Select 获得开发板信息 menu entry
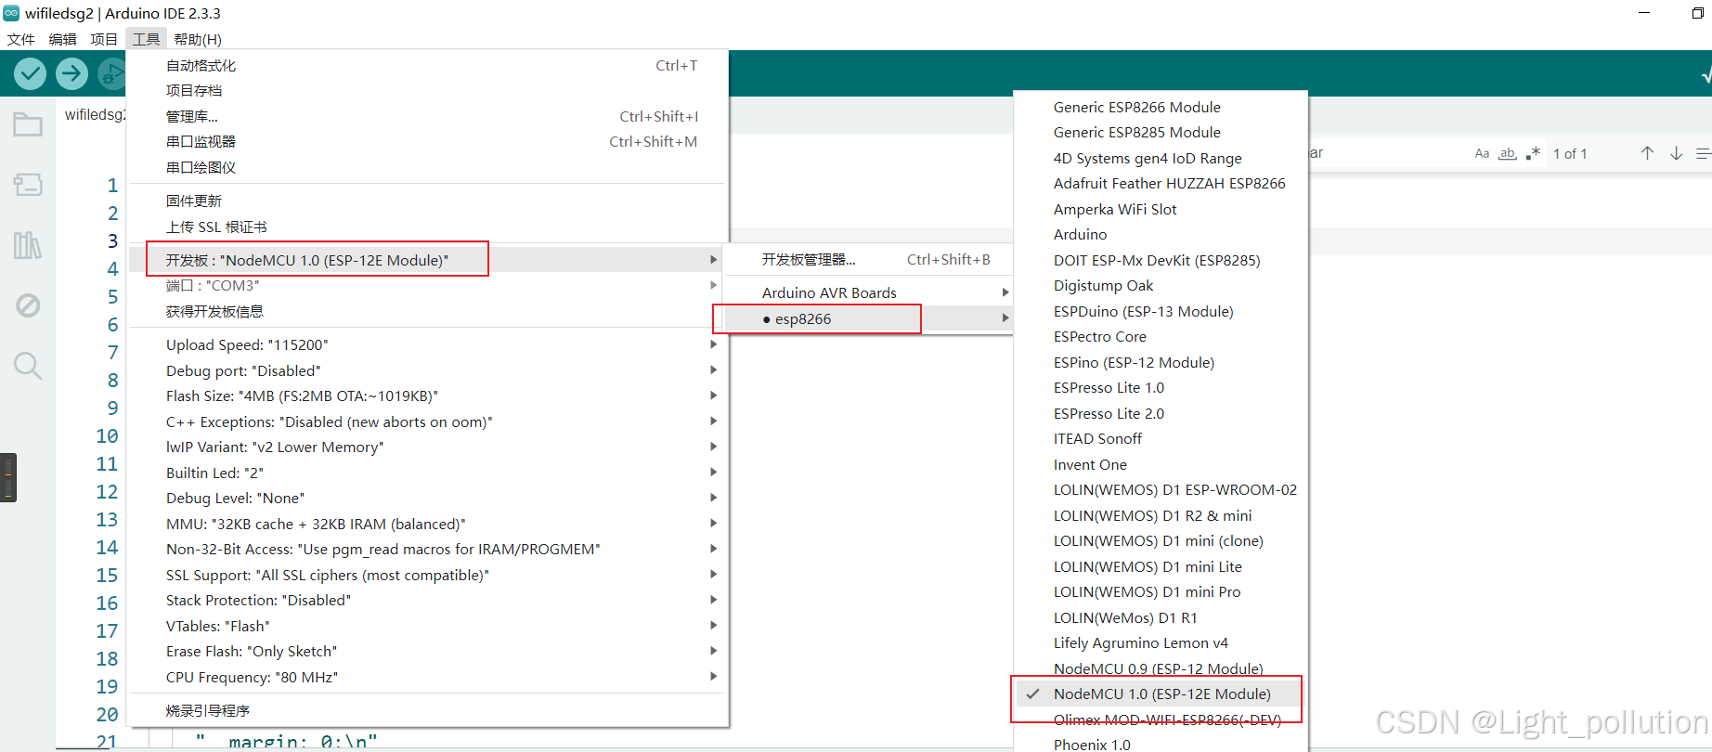 (427, 312)
